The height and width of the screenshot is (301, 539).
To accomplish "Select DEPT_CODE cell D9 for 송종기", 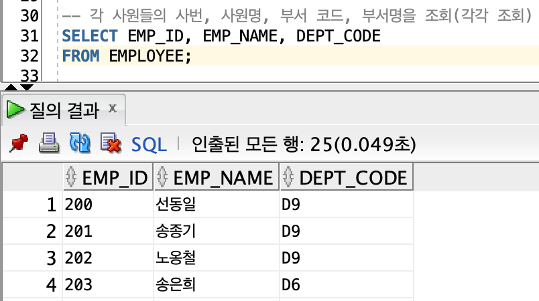I will click(x=347, y=231).
